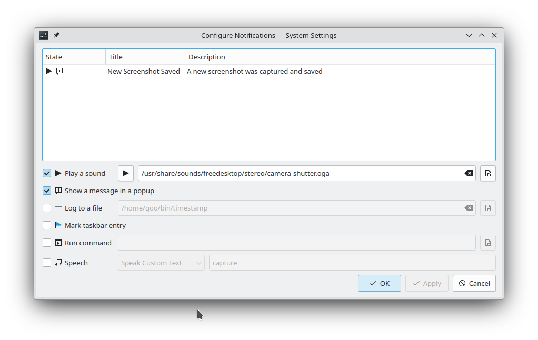Enable the Log to a file checkbox
Image resolution: width=538 pixels, height=340 pixels.
tap(47, 208)
